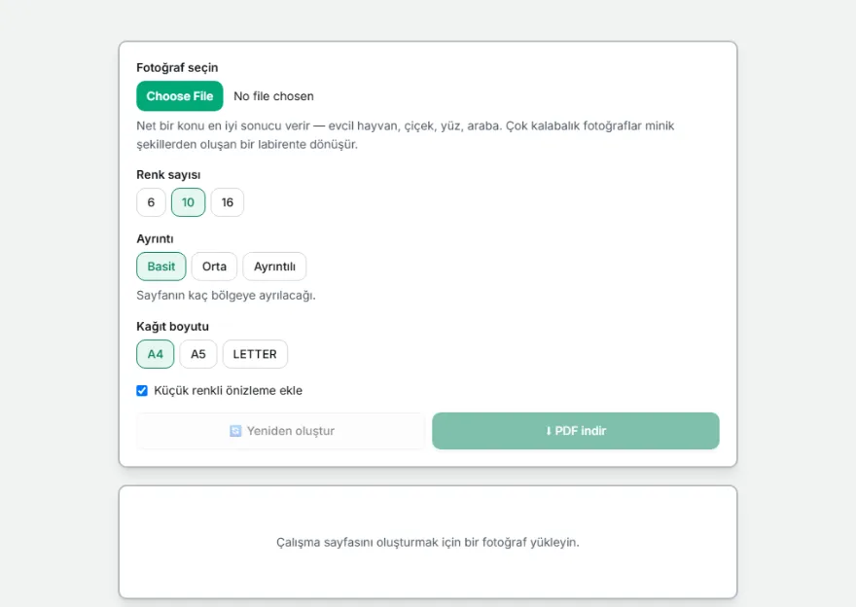Screen dimensions: 856x607
Task: Click the Yeniden oluştur button
Action: (280, 431)
